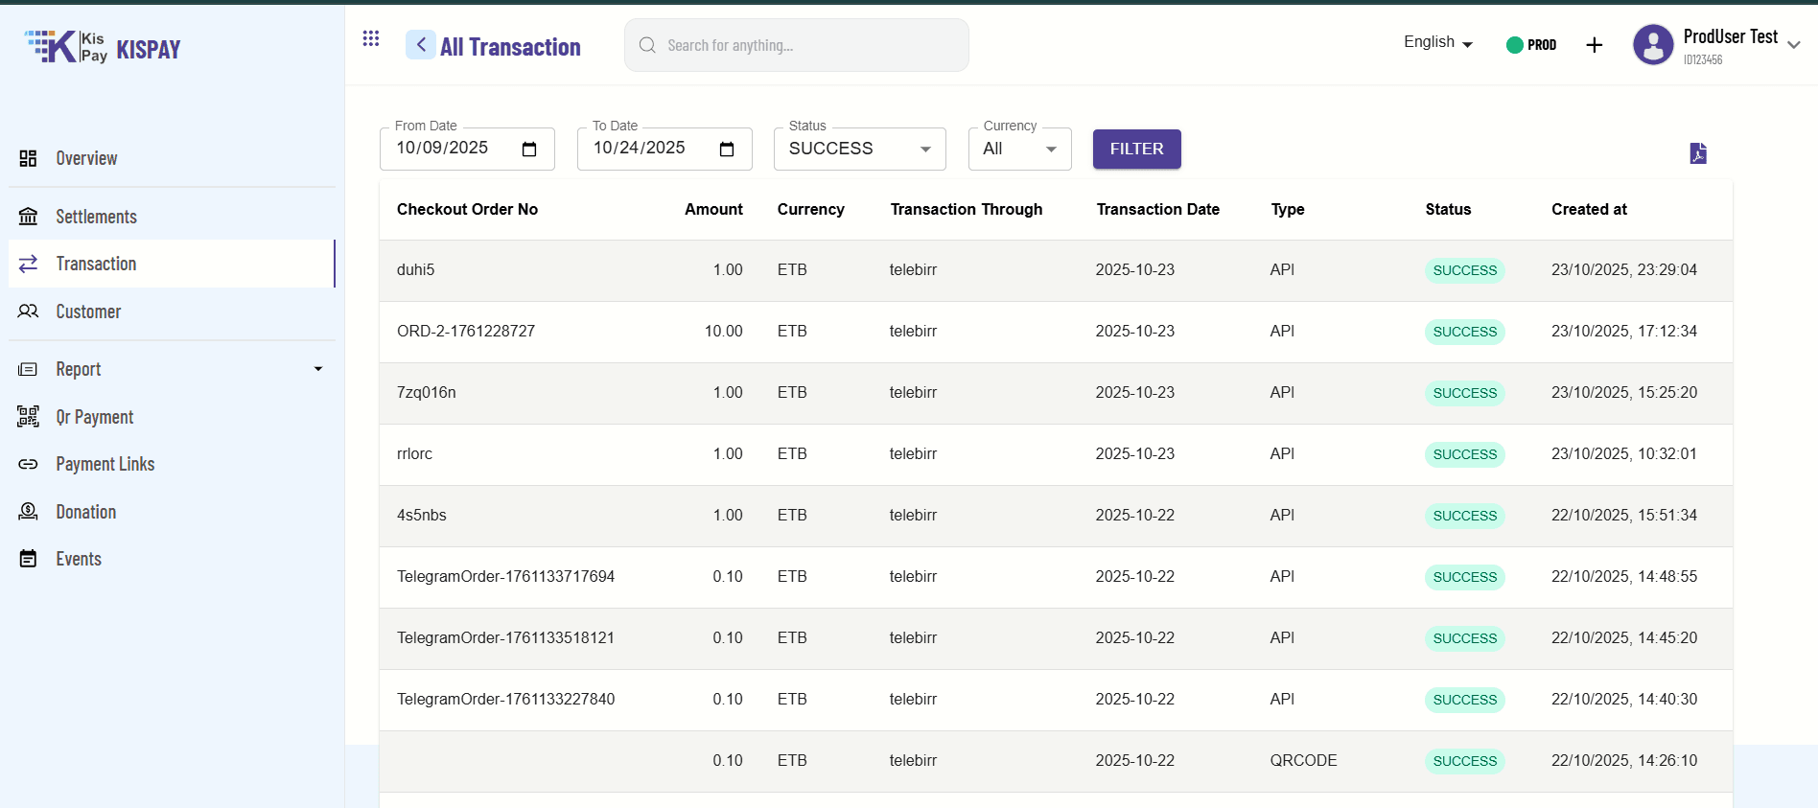Click the apps grid icon
The image size is (1818, 808).
tap(371, 38)
